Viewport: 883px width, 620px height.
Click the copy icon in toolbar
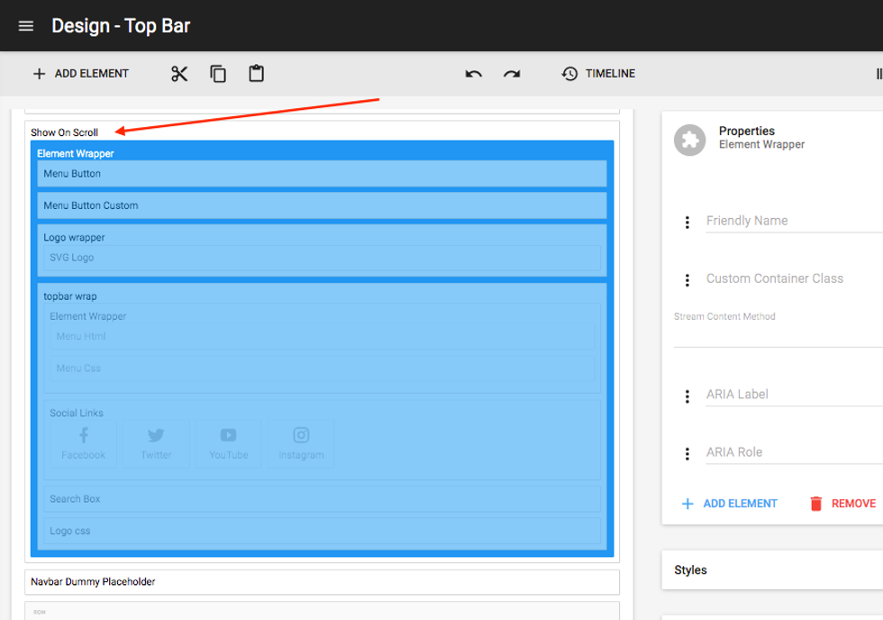point(218,74)
